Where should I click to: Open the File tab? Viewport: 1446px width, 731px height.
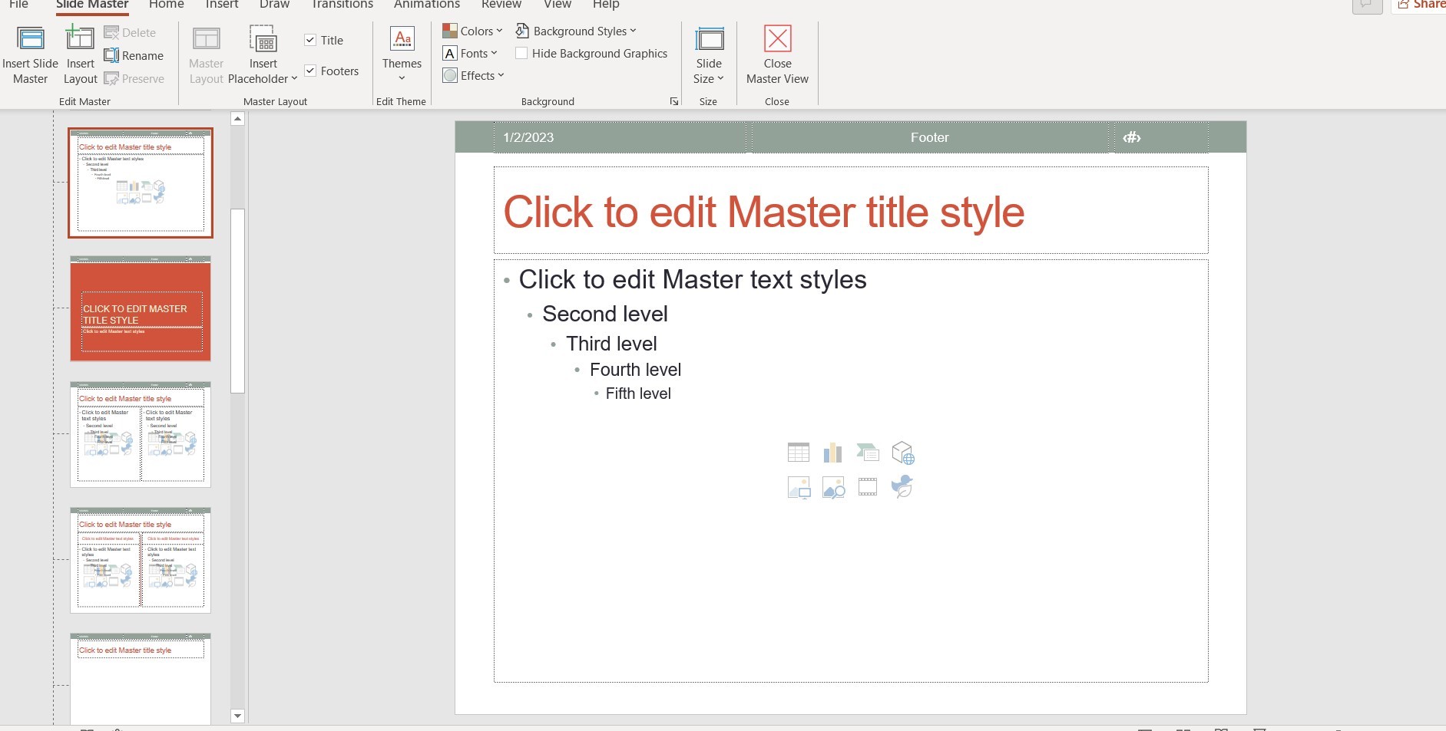pyautogui.click(x=18, y=5)
